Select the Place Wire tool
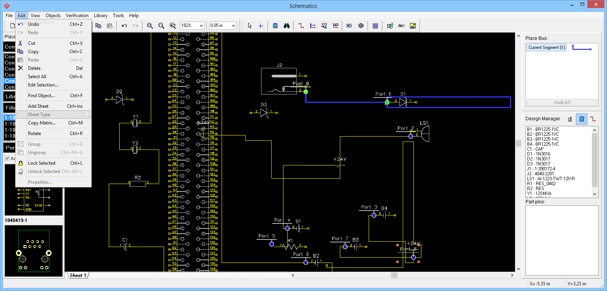 [301, 26]
